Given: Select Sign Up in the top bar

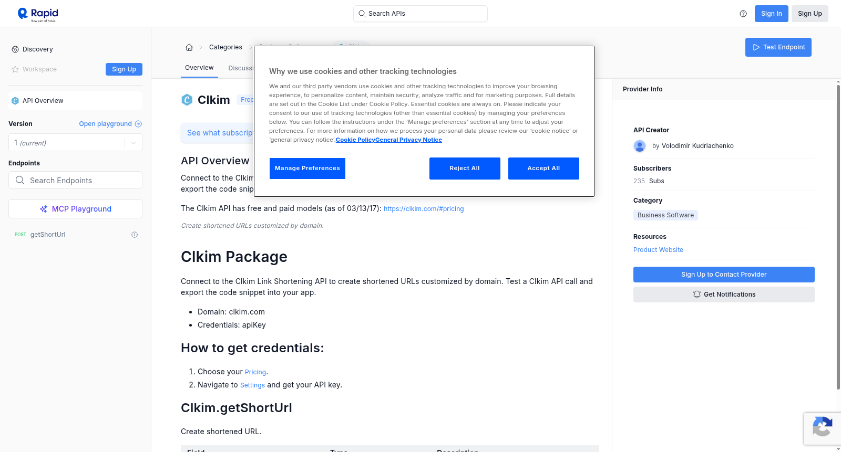Looking at the screenshot, I should coord(809,14).
